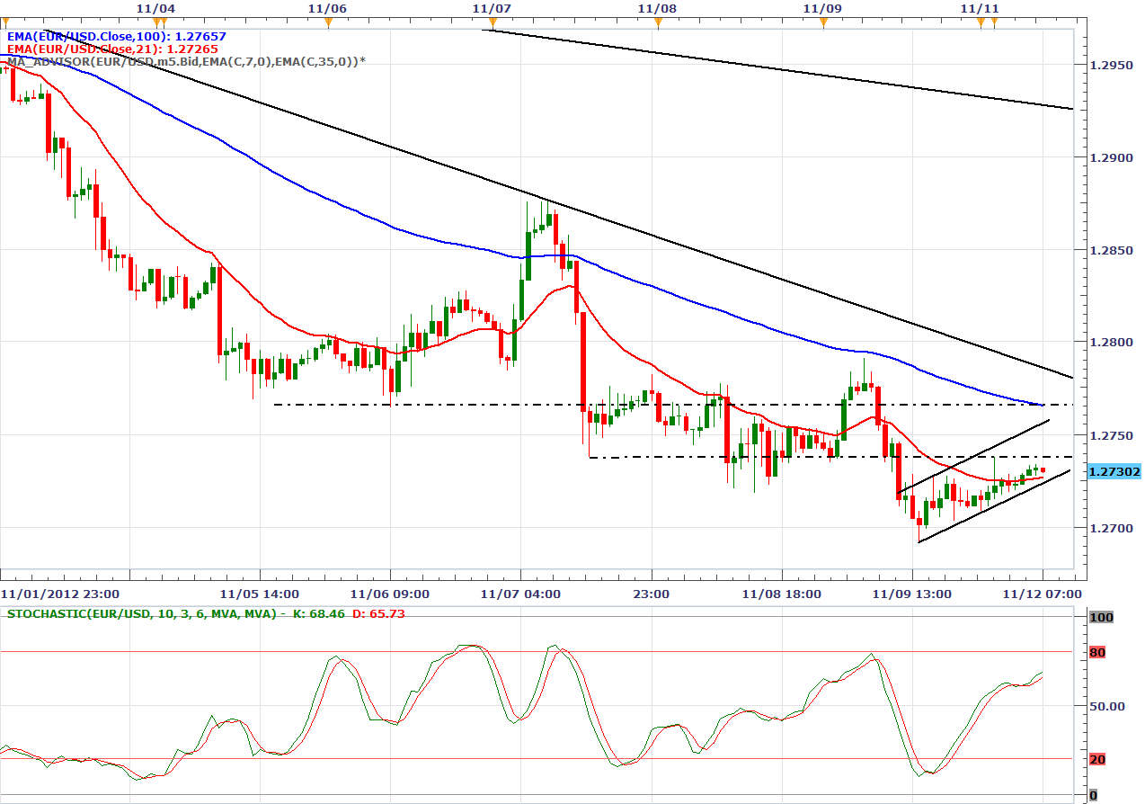Image resolution: width=1145 pixels, height=804 pixels.
Task: Select the 1.2800 price axis label
Action: tap(1106, 343)
